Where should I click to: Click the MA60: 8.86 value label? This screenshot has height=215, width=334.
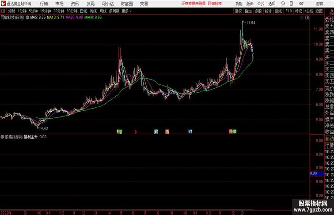point(93,18)
